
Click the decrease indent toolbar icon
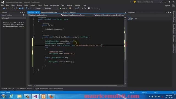[x=76, y=9]
